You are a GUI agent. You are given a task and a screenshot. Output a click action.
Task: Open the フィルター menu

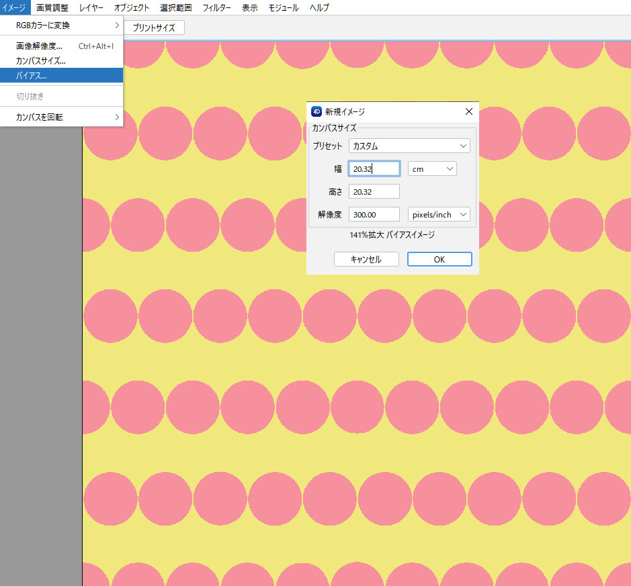pyautogui.click(x=217, y=7)
